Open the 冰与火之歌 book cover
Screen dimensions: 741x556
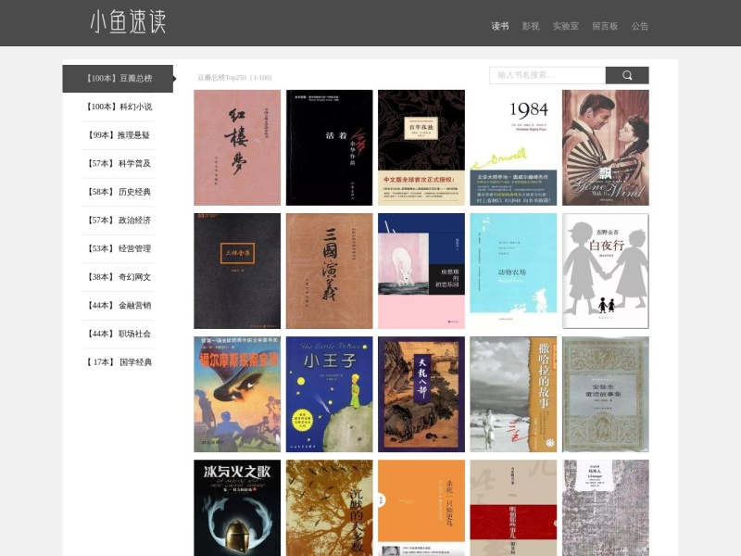coord(237,508)
